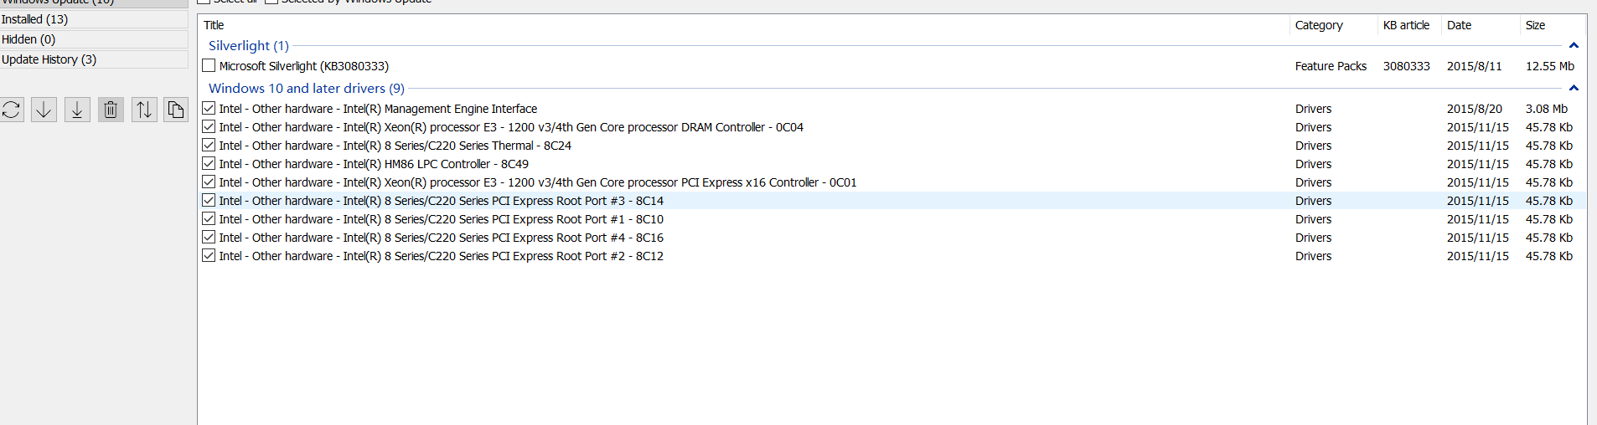Select Intel Management Engine Interface row title
Screen dimensions: 1597x425
point(378,109)
